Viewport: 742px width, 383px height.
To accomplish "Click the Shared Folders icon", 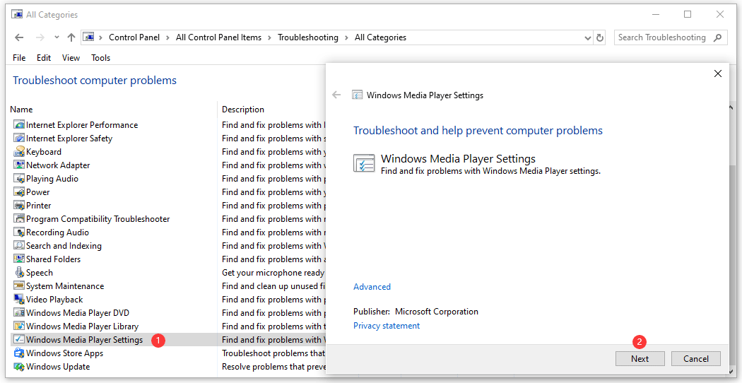I will [x=19, y=259].
